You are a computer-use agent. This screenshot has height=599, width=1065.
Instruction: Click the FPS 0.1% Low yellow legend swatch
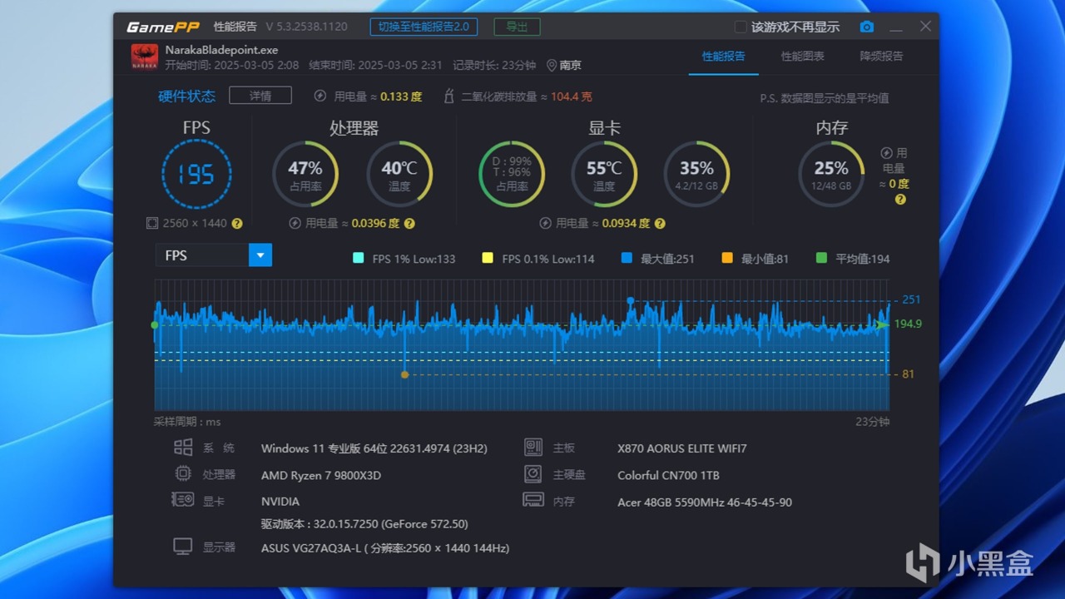click(x=488, y=259)
